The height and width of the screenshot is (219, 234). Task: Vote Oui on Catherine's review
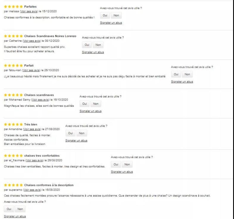point(87,45)
